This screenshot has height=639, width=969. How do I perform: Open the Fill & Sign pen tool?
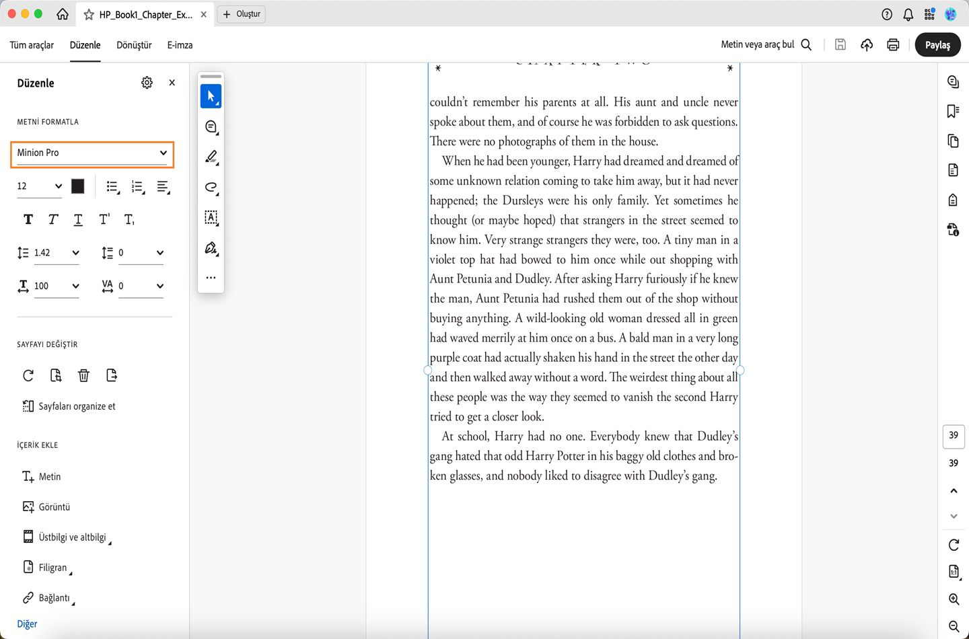211,248
